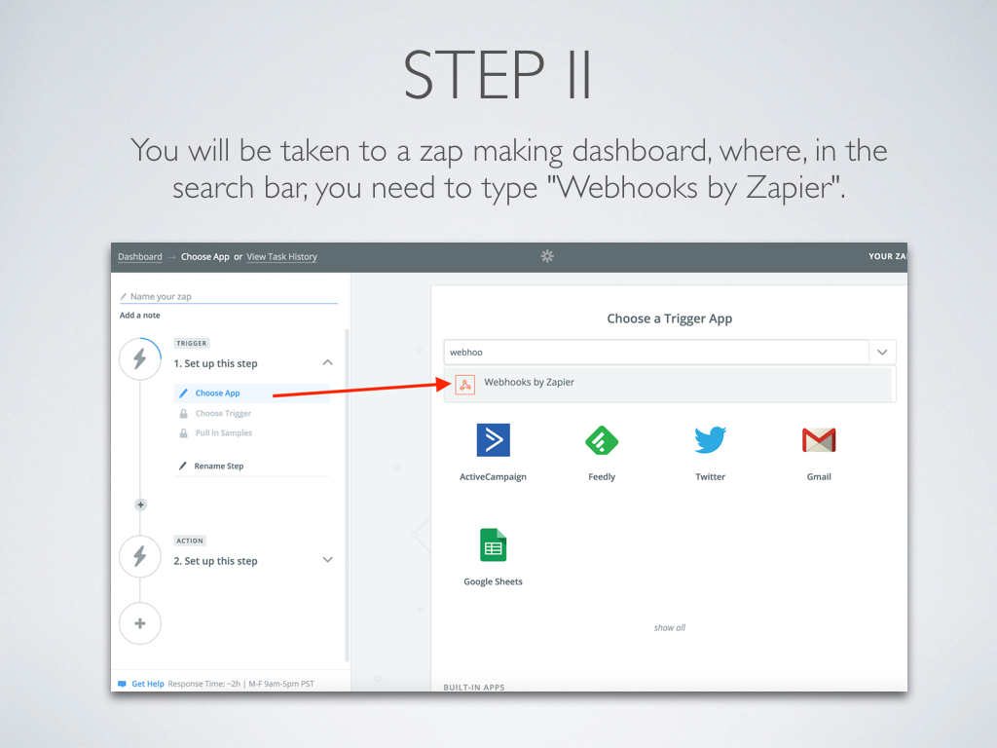The height and width of the screenshot is (748, 997).
Task: Open the trigger app search dropdown arrow
Action: click(882, 353)
